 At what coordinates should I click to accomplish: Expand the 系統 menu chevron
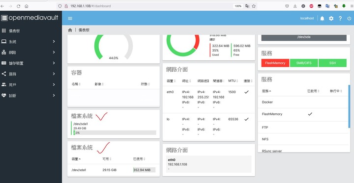pos(54,42)
